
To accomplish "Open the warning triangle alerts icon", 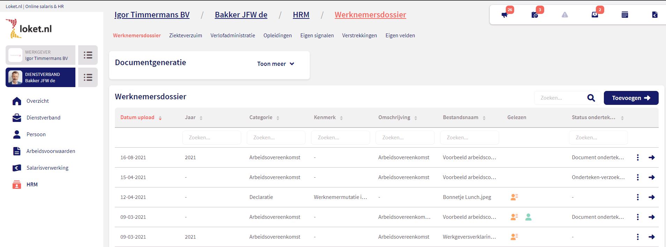I will coord(565,15).
